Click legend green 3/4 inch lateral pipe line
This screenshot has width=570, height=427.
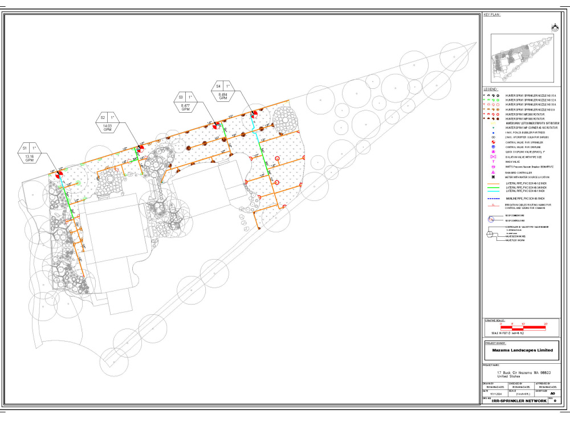(x=493, y=188)
